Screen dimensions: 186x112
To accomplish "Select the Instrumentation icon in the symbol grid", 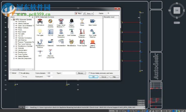I will click(61, 42).
